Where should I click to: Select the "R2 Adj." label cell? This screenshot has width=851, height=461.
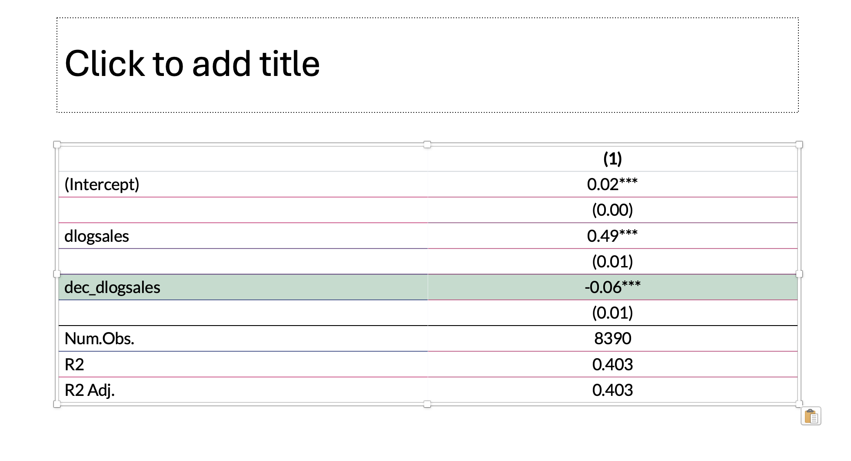[243, 390]
